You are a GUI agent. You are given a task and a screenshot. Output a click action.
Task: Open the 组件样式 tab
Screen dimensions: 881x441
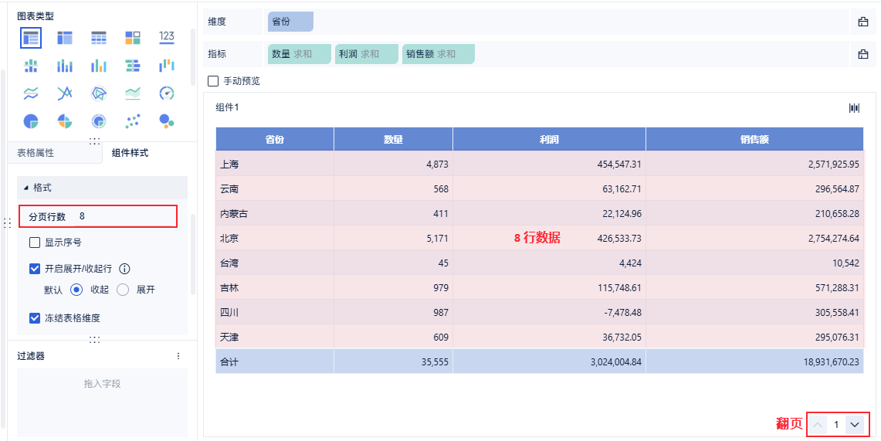[130, 153]
